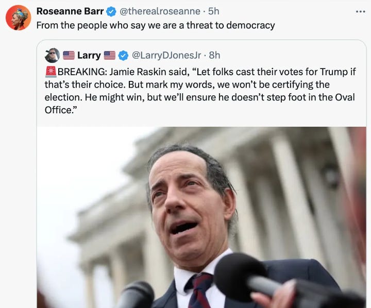Open Larry's display name link
Viewport: 371px width, 308px height.
[x=89, y=55]
